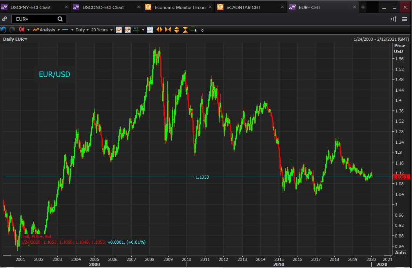Viewport: 412px width, 268px height.
Task: Click the Daily EUR= chart title
Action: [15, 39]
